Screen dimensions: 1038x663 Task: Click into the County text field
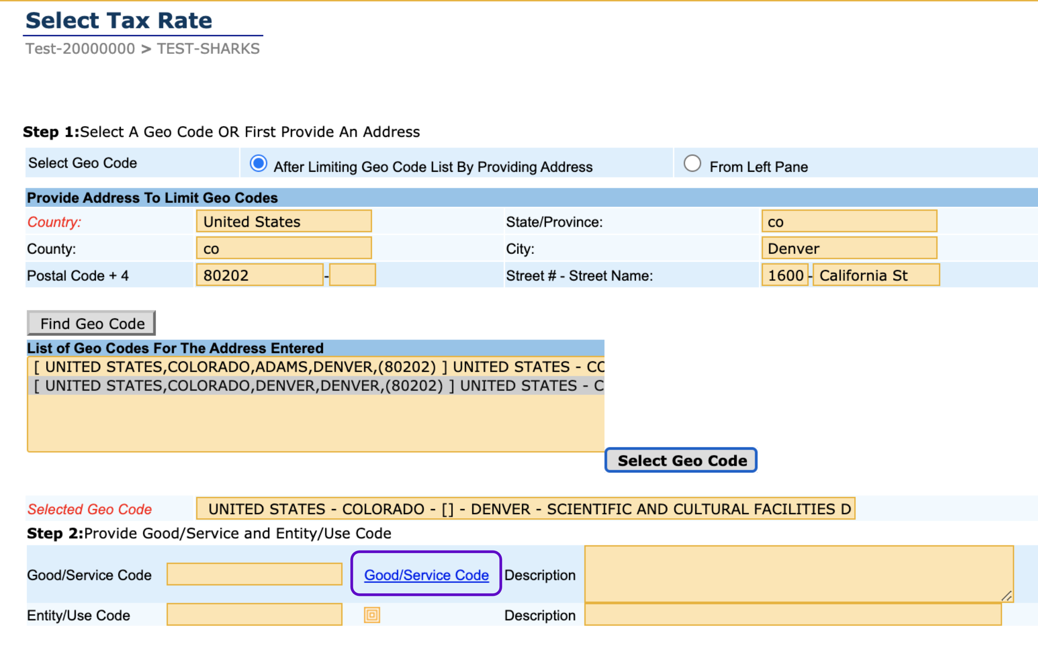point(283,248)
